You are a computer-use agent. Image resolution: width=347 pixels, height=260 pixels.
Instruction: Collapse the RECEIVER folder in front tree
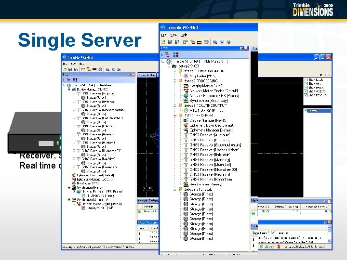(175, 116)
